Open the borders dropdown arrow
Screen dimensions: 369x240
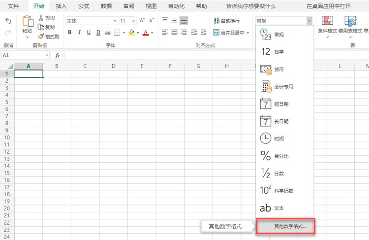pos(124,33)
